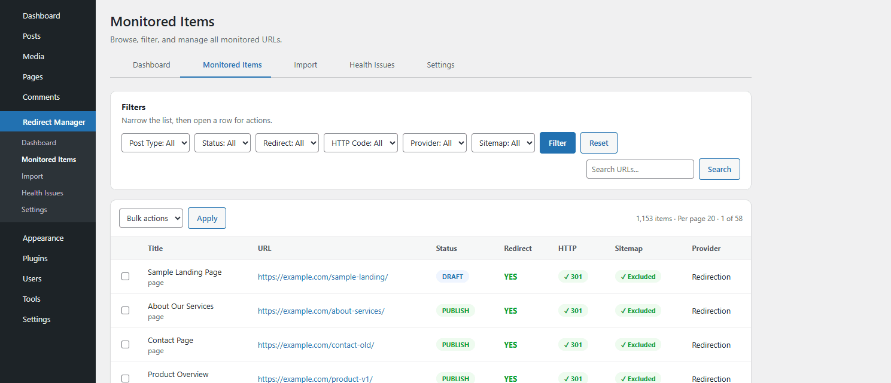Open the Post Type filter dropdown

pyautogui.click(x=156, y=143)
